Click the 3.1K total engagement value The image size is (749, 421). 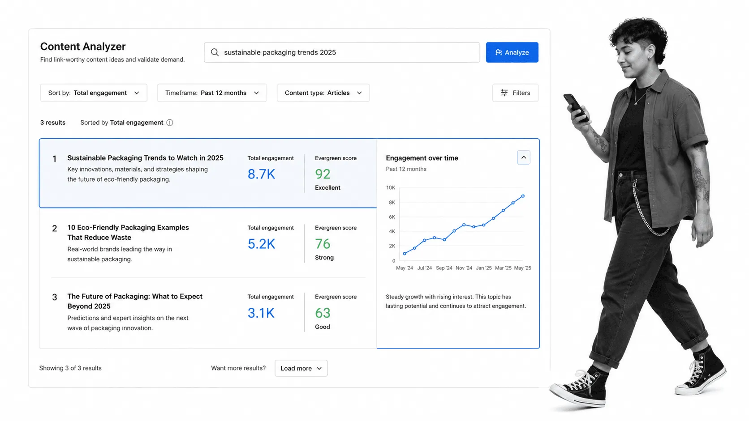pyautogui.click(x=261, y=313)
